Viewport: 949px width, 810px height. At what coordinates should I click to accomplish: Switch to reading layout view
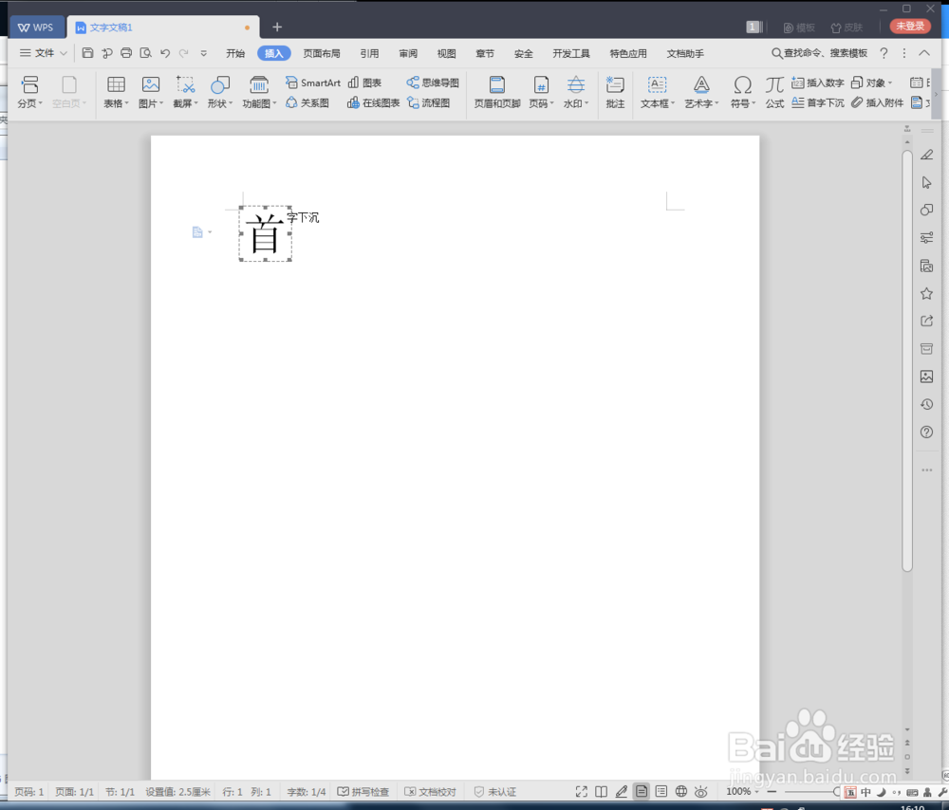(601, 791)
